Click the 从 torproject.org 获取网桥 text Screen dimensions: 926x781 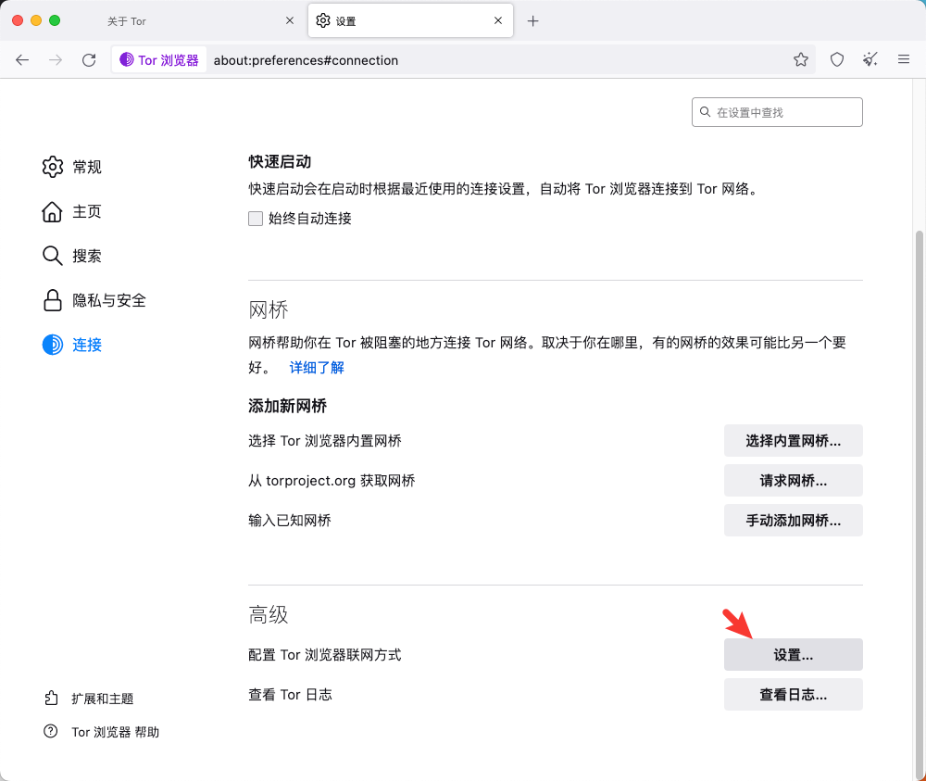[x=332, y=481]
